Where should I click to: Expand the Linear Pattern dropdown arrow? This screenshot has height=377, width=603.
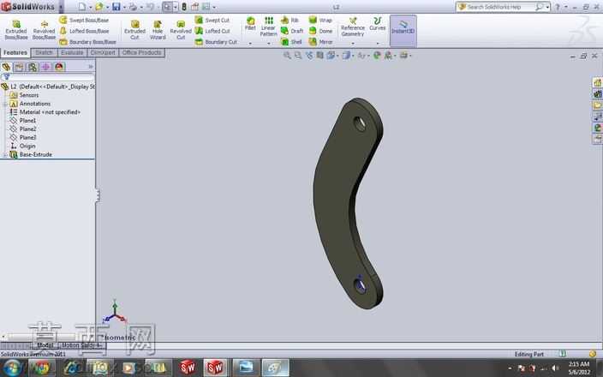click(x=268, y=44)
